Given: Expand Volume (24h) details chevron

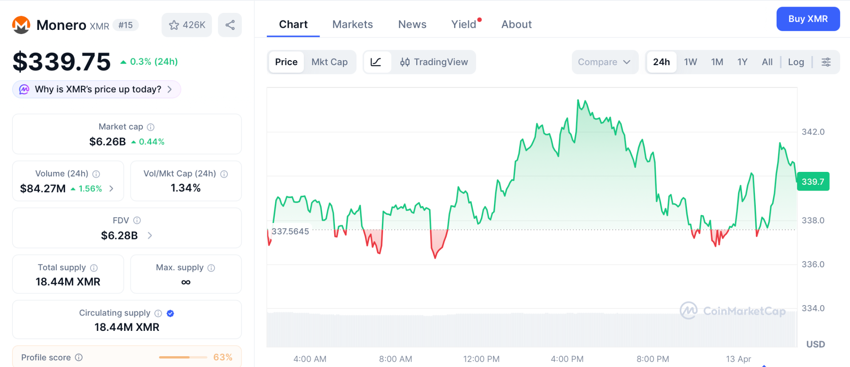Looking at the screenshot, I should point(111,189).
